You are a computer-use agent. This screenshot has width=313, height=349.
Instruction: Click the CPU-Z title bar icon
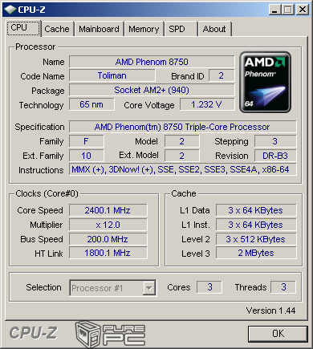[x=10, y=10]
